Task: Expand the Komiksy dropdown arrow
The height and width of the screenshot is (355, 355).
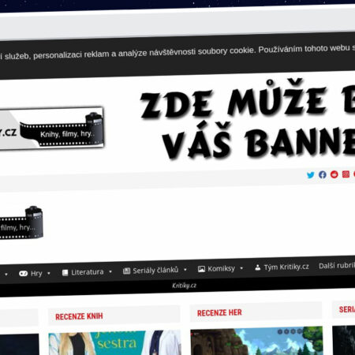Action: coord(241,268)
